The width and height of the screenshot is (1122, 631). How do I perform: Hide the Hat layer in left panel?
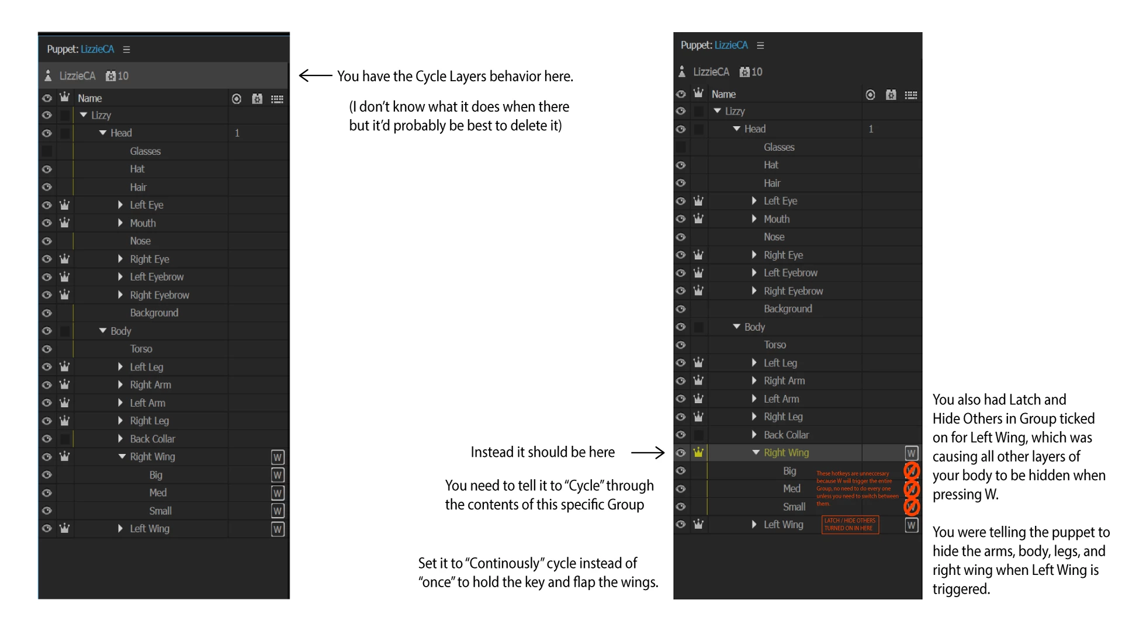click(47, 169)
